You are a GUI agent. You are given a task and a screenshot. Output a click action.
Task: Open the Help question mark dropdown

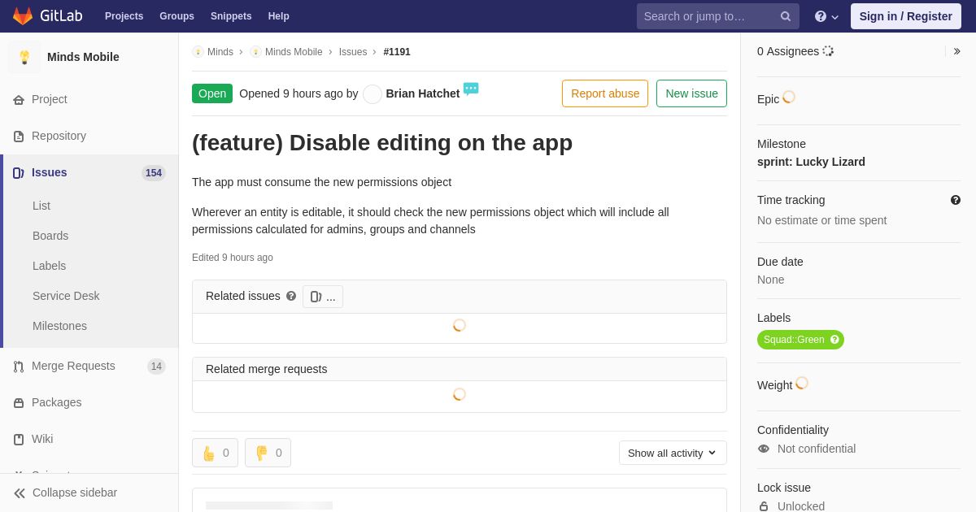pyautogui.click(x=826, y=16)
